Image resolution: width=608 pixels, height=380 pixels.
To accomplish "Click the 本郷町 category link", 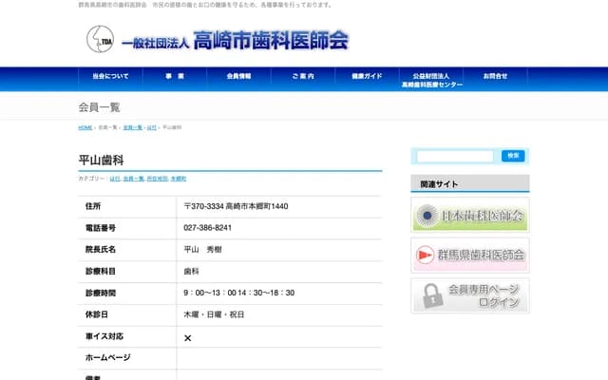I will tap(179, 179).
